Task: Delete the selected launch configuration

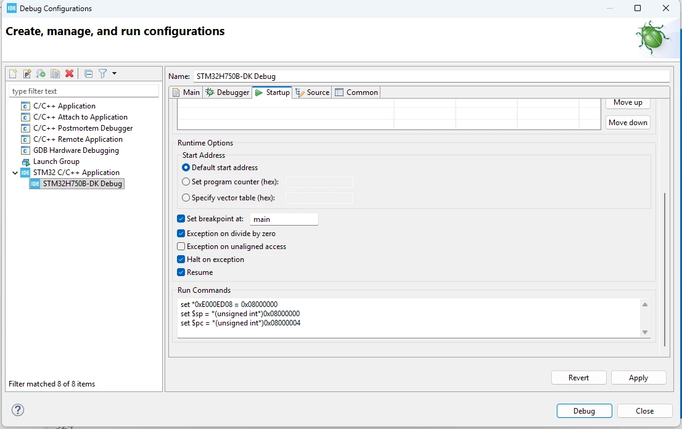Action: [69, 74]
